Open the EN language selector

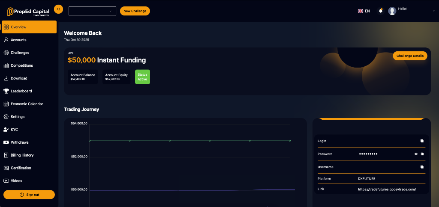364,11
